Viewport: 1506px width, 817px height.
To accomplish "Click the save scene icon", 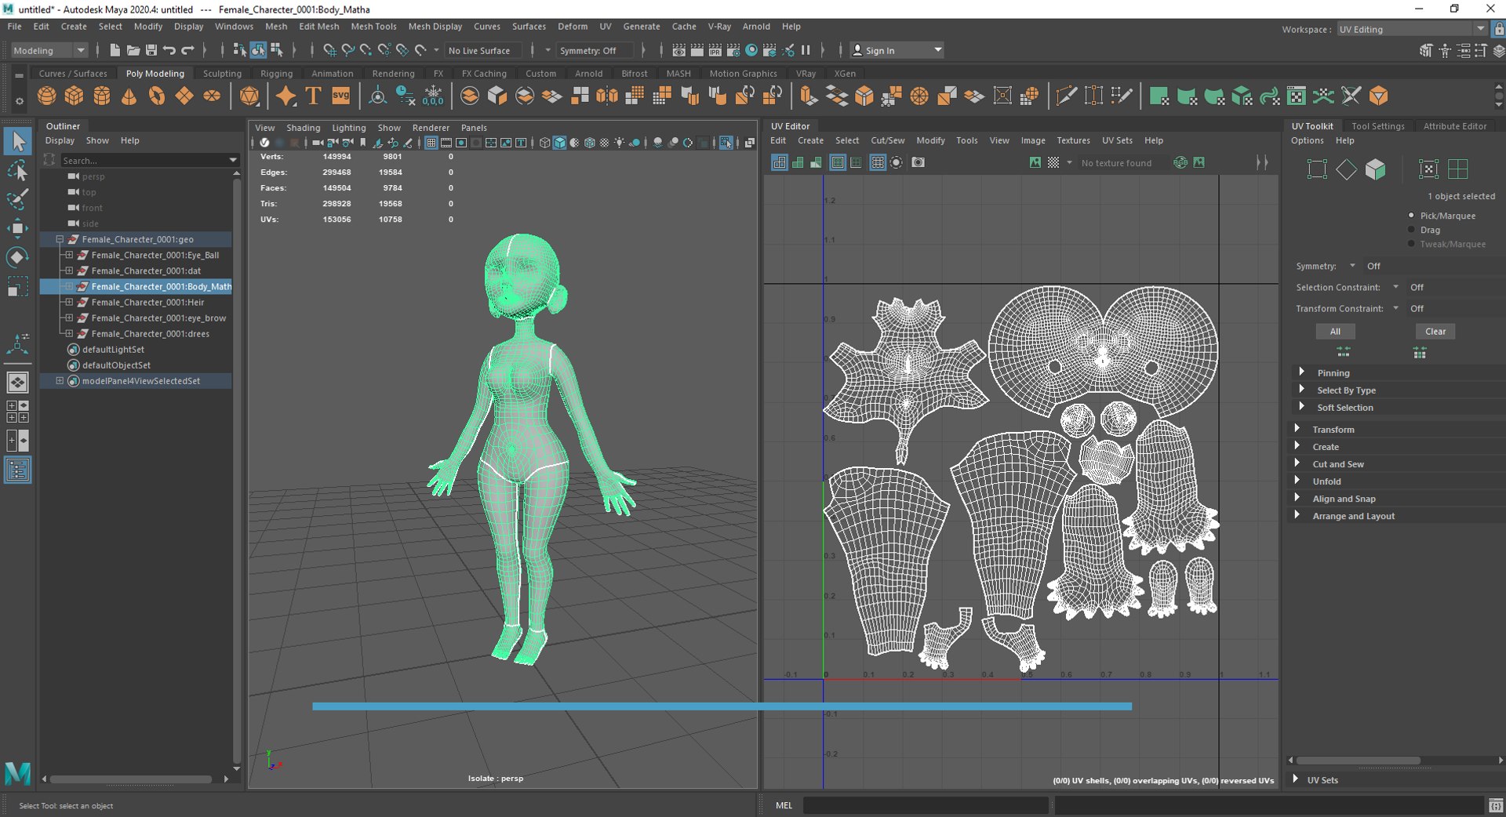I will (x=151, y=50).
